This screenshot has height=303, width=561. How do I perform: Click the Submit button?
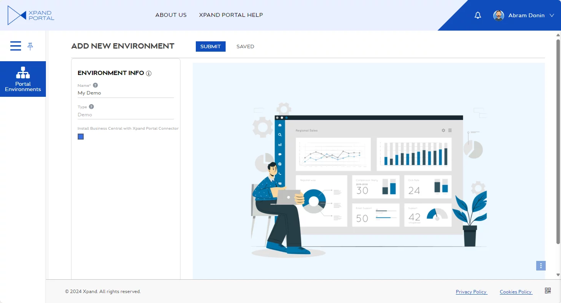[210, 46]
